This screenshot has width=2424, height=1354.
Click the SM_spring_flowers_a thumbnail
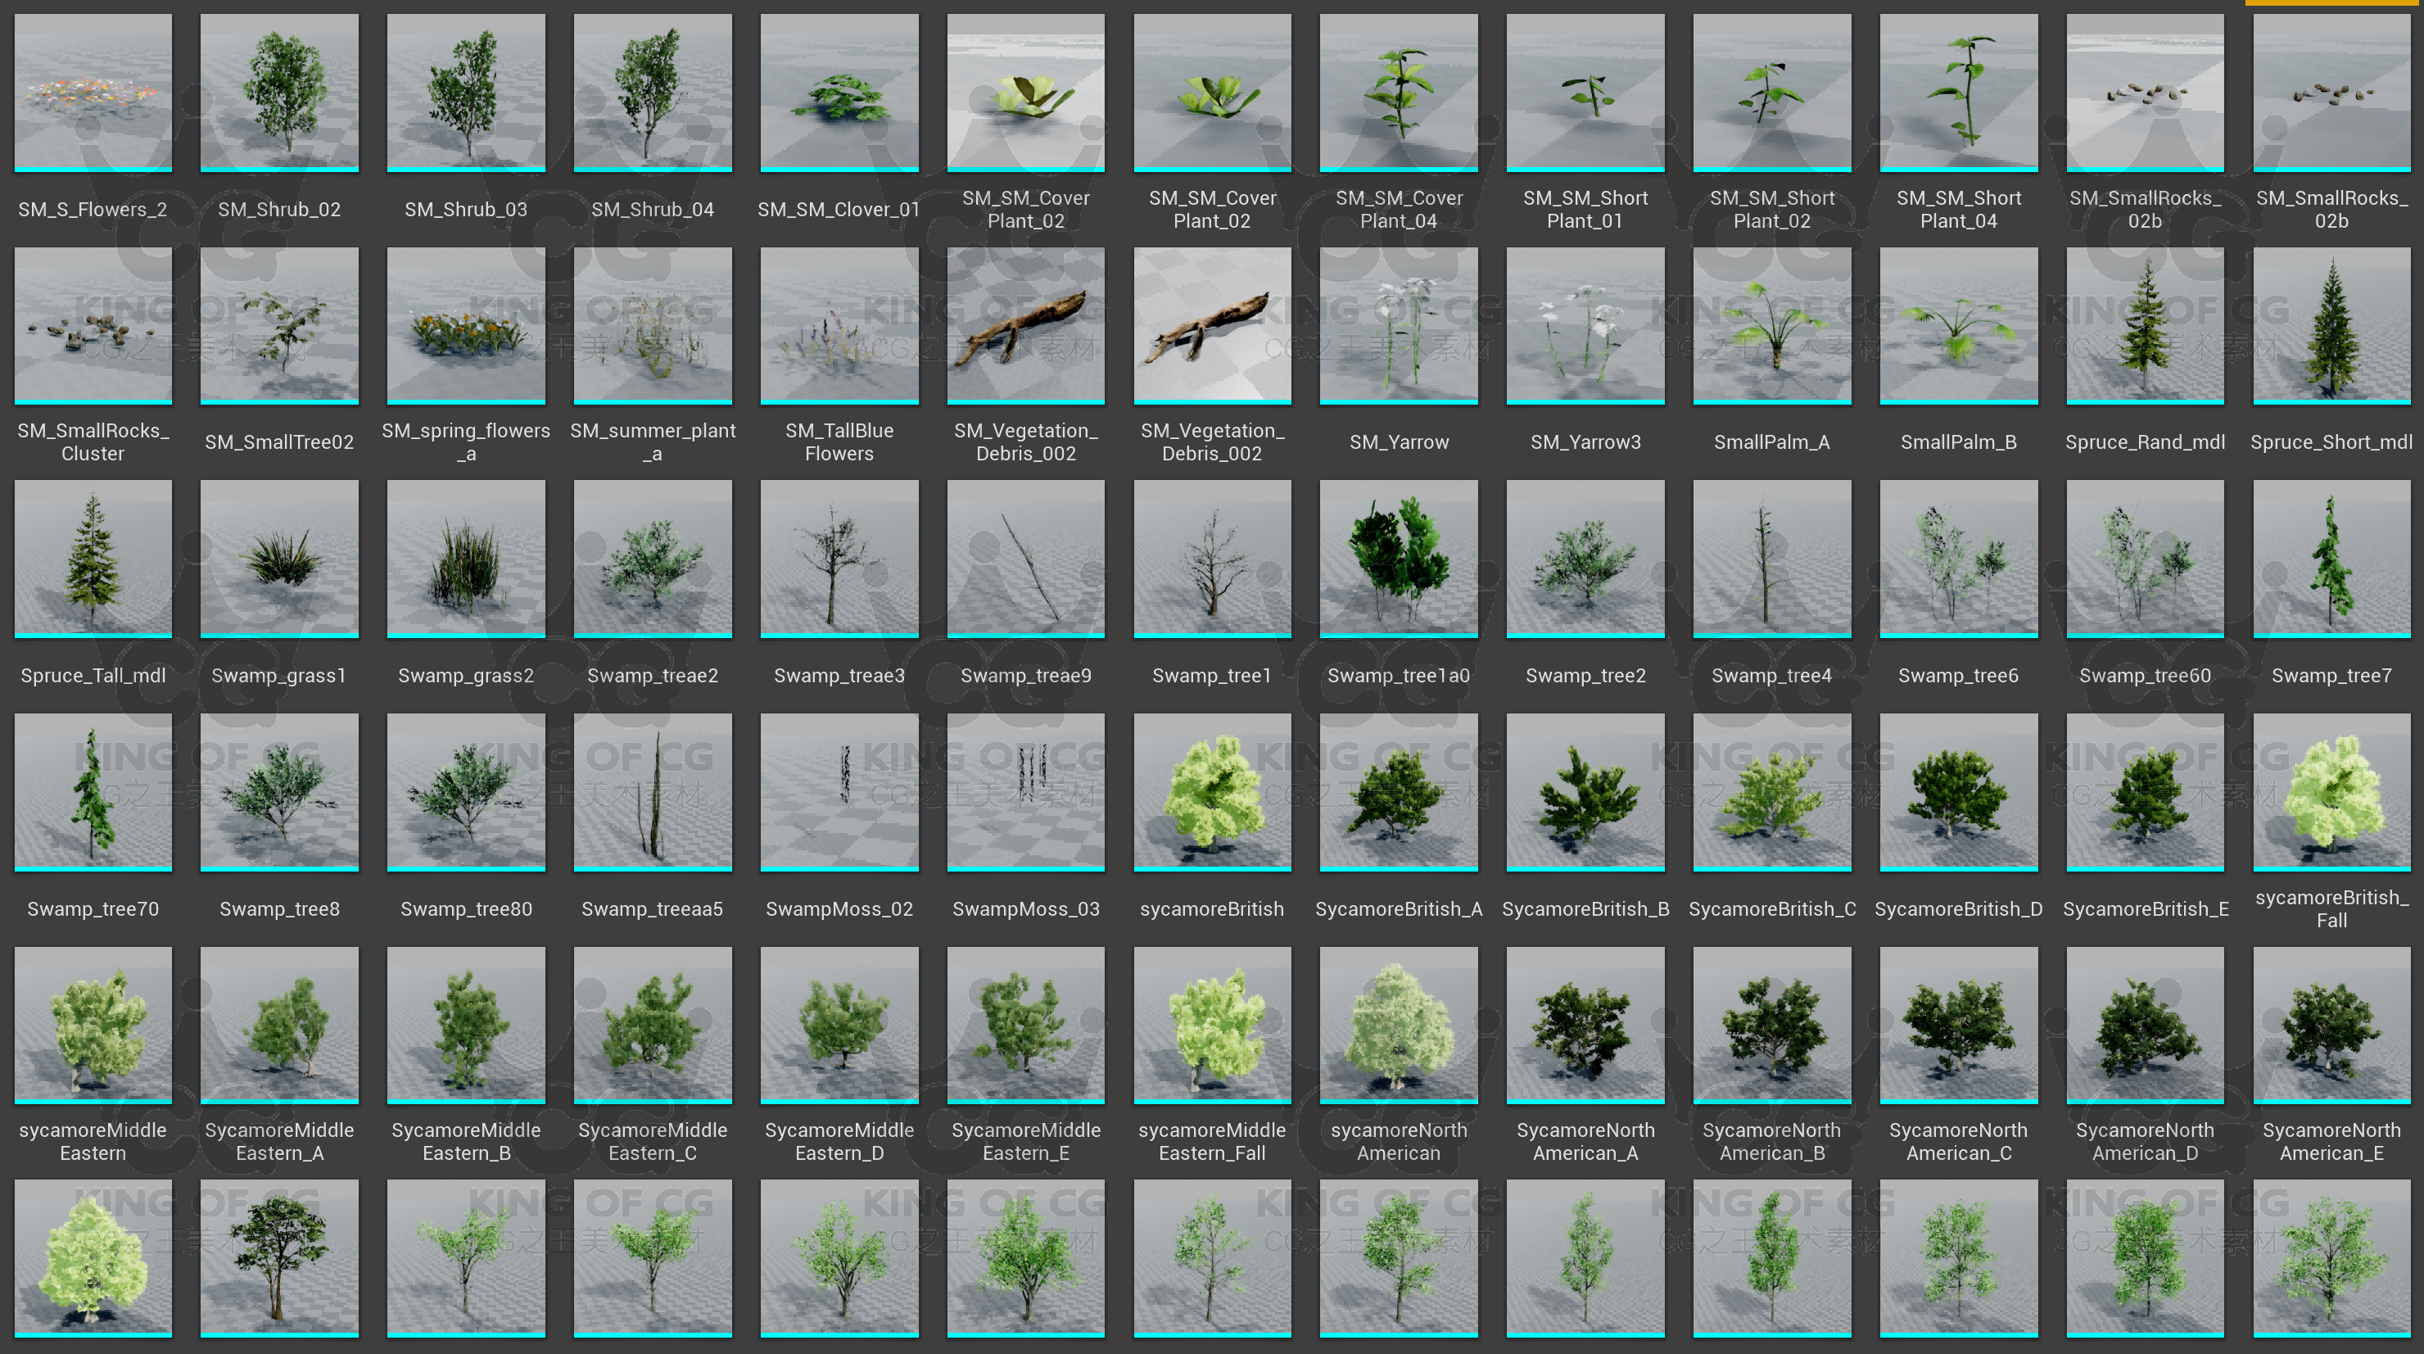click(x=466, y=325)
